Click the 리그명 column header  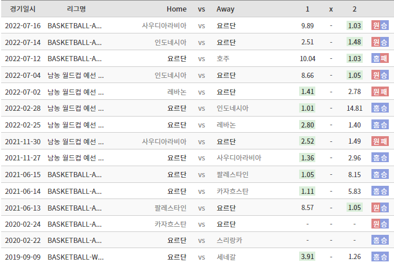tap(76, 9)
